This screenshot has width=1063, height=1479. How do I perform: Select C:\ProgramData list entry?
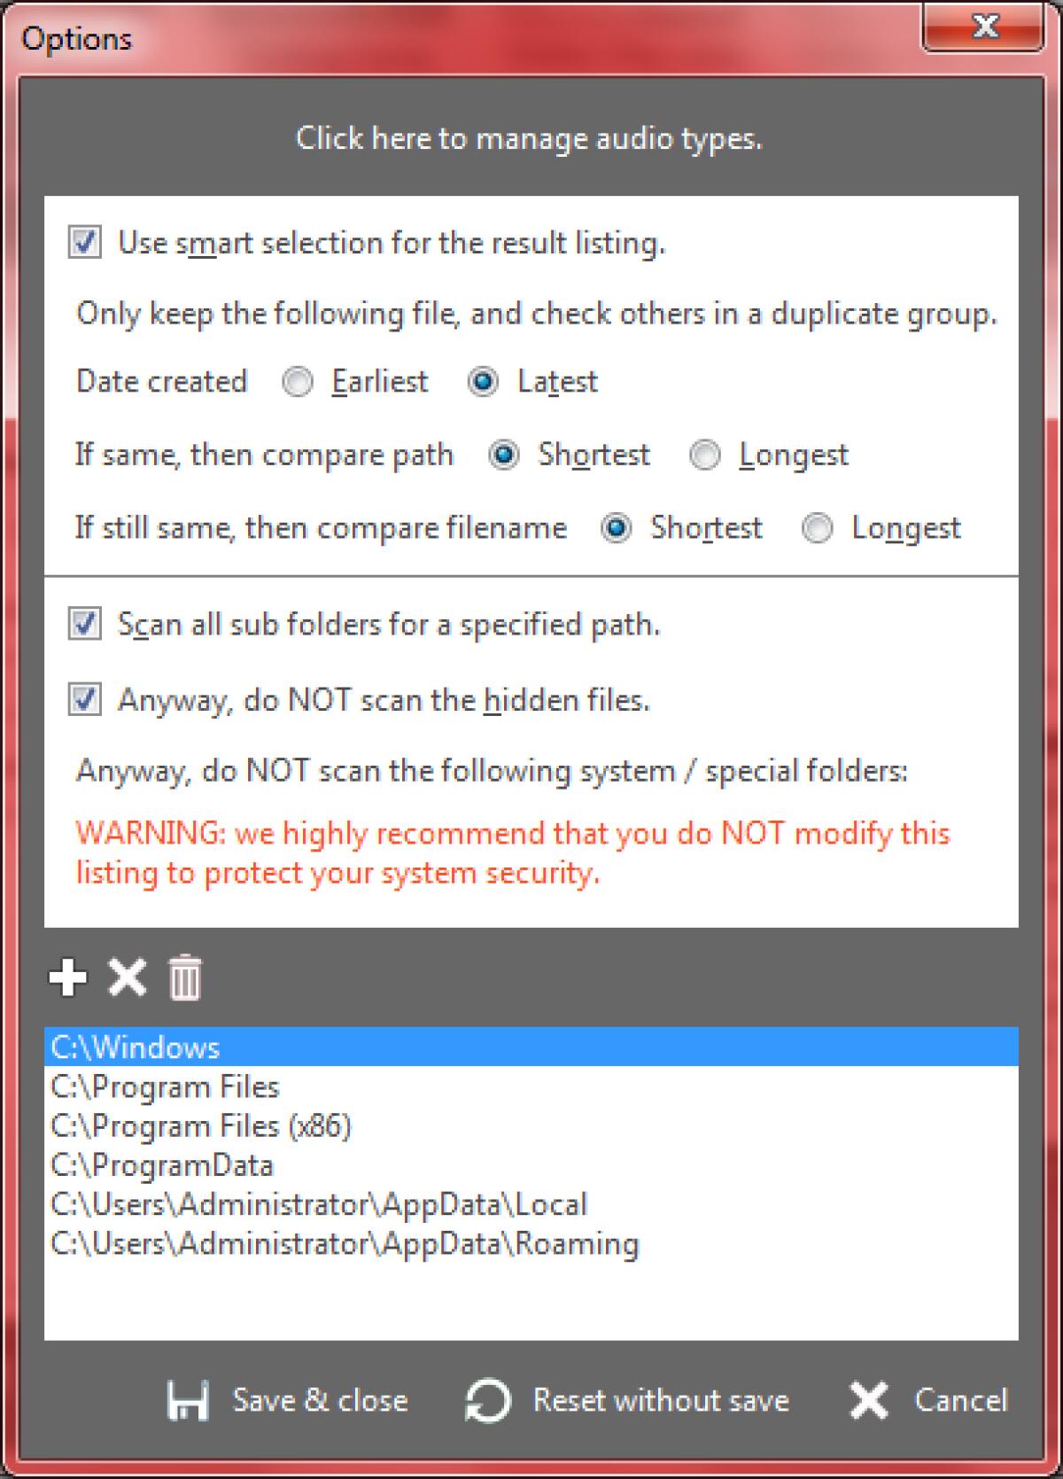162,1164
